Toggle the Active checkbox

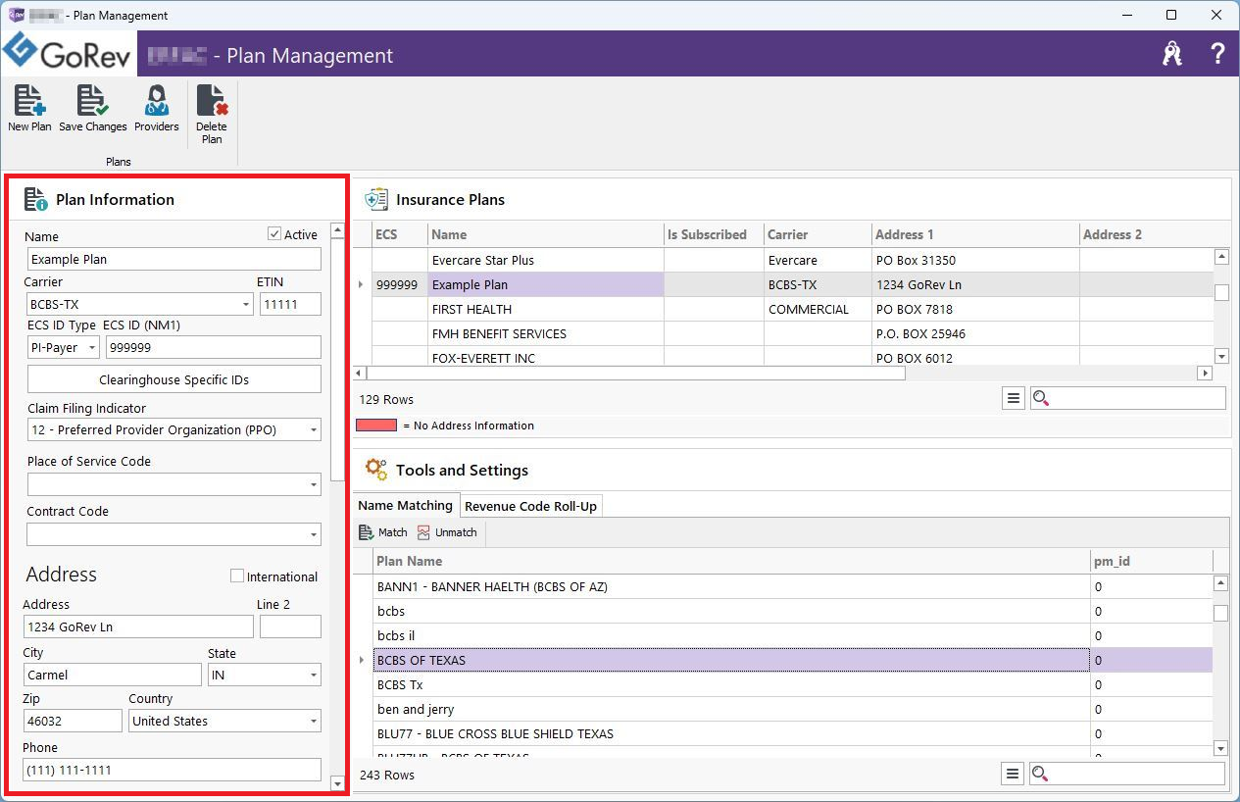click(274, 234)
